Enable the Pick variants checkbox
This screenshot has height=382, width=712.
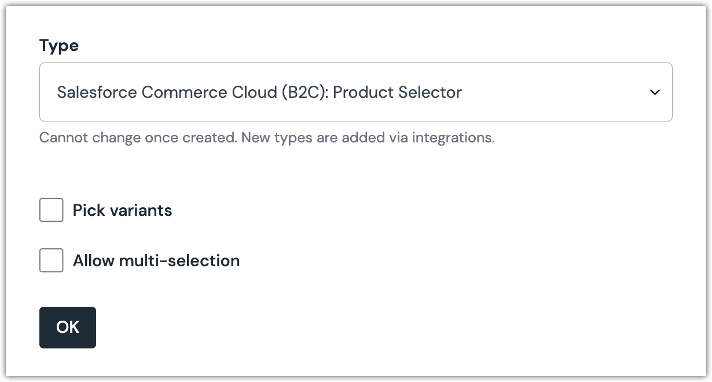(52, 210)
